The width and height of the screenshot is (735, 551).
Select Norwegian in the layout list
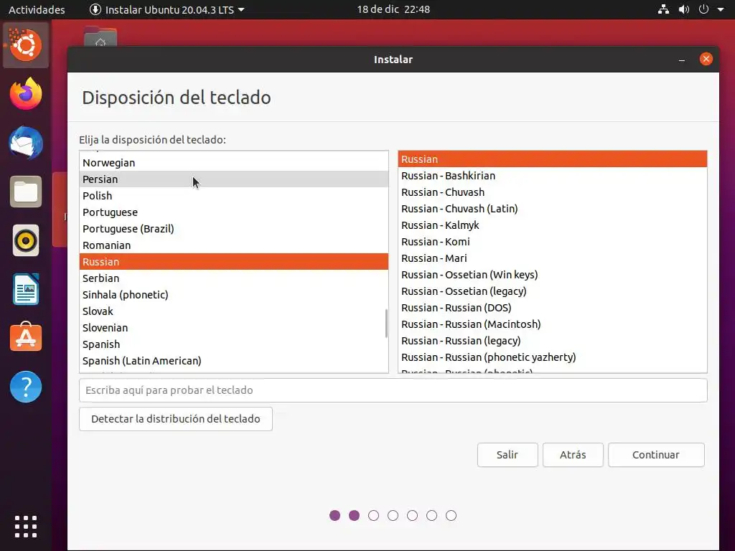(x=234, y=163)
